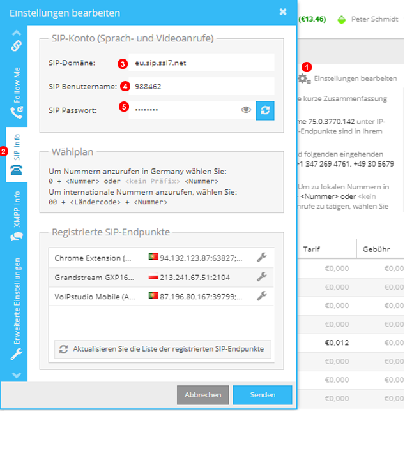Click the €13,46 balance amount
This screenshot has height=474, width=405.
point(312,19)
